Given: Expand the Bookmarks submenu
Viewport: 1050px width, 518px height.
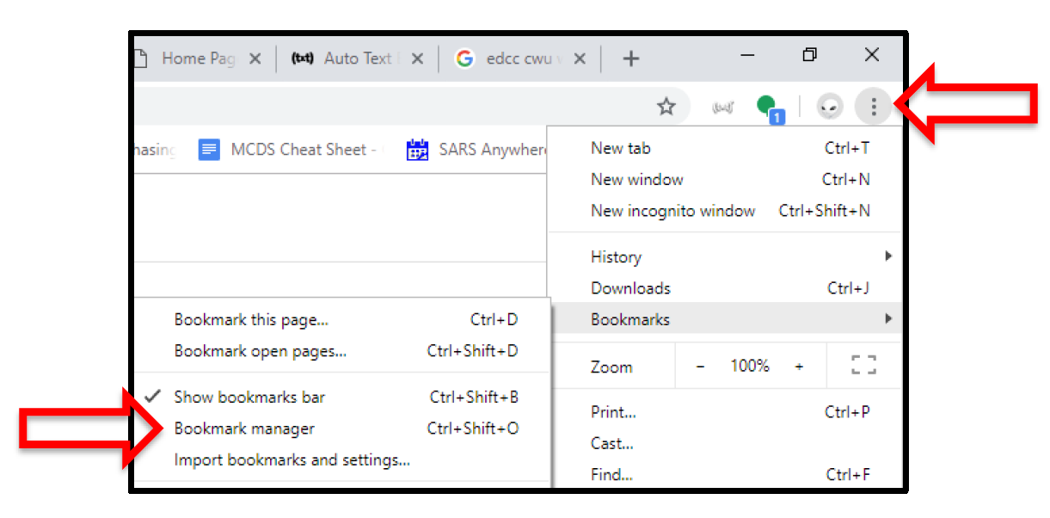Looking at the screenshot, I should click(x=725, y=319).
